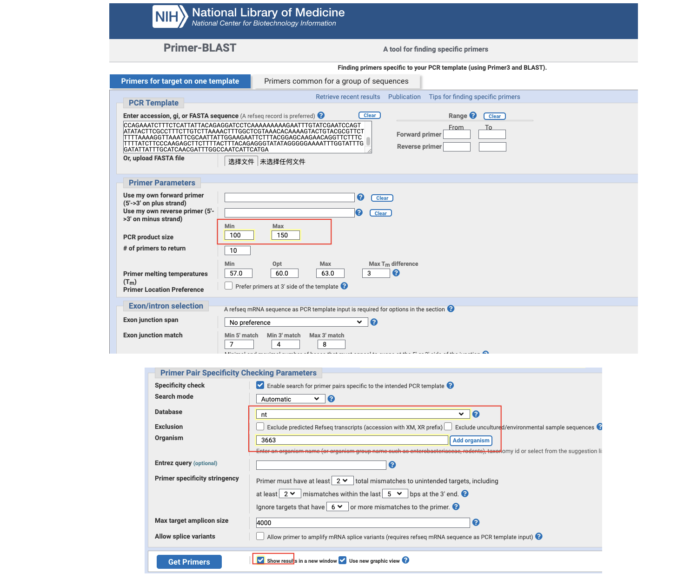Open help icon after 'bps at the 3' end'

465,493
